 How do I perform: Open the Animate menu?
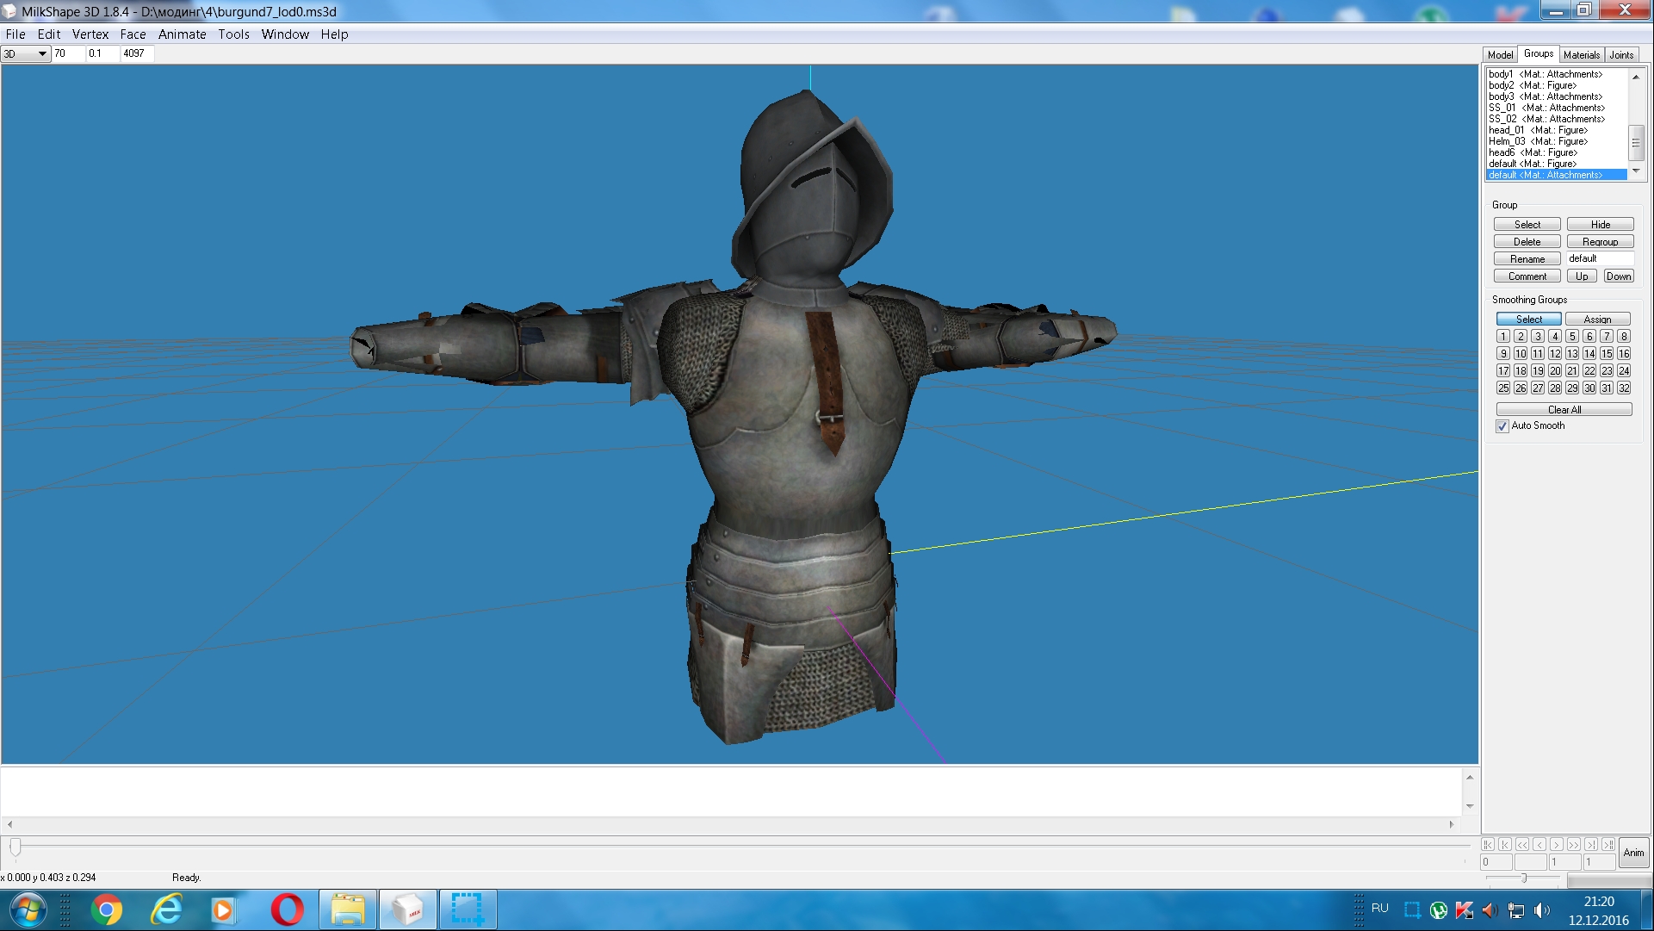point(182,34)
